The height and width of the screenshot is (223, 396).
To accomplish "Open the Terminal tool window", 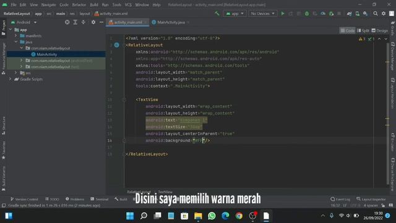I will [x=99, y=199].
